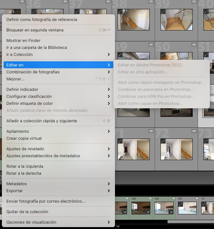
Task: Click the sync badge on grid thumbnail 49
Action: [120, 55]
